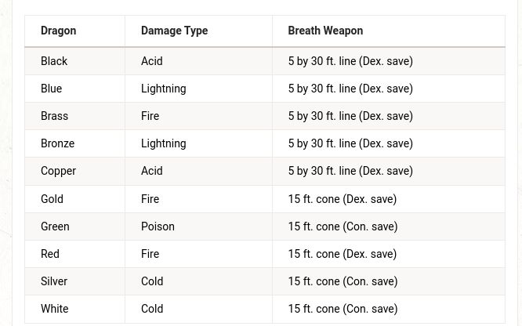Viewport: 522px width, 326px height.
Task: Click the Gold dragon's breath weapon cell
Action: (x=343, y=199)
